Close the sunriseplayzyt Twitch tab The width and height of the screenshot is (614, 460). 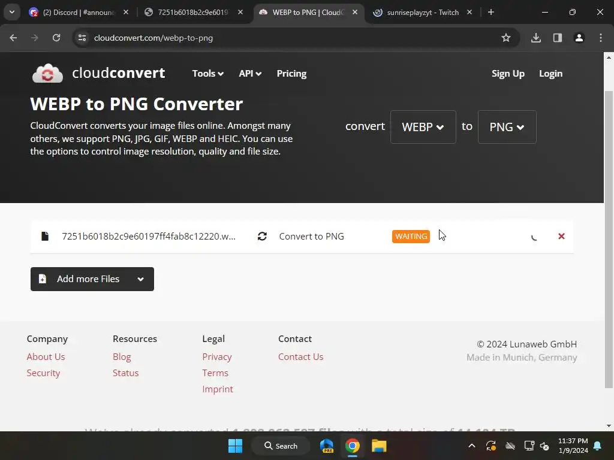469,12
